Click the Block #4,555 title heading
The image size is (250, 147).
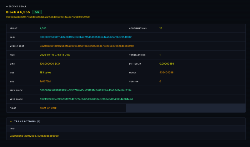pos(18,12)
